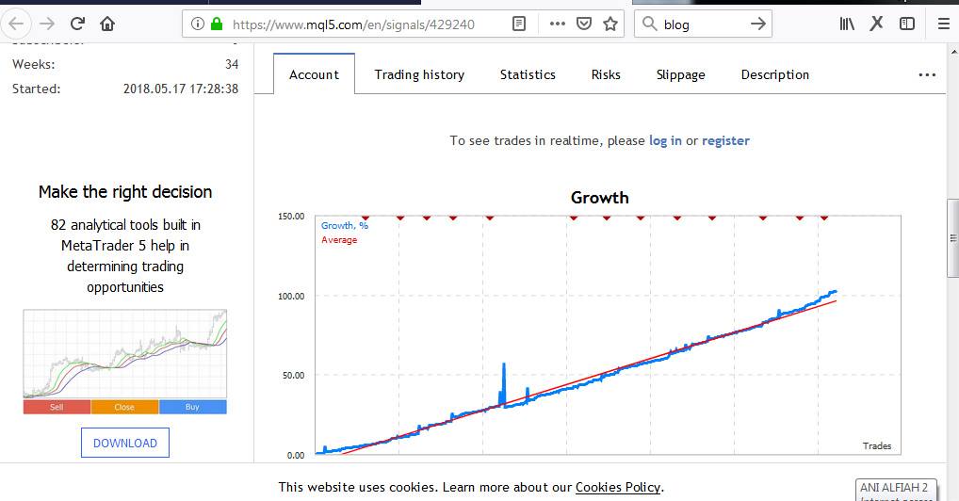This screenshot has height=501, width=959.
Task: Switch to the Trading history tab
Action: point(419,74)
